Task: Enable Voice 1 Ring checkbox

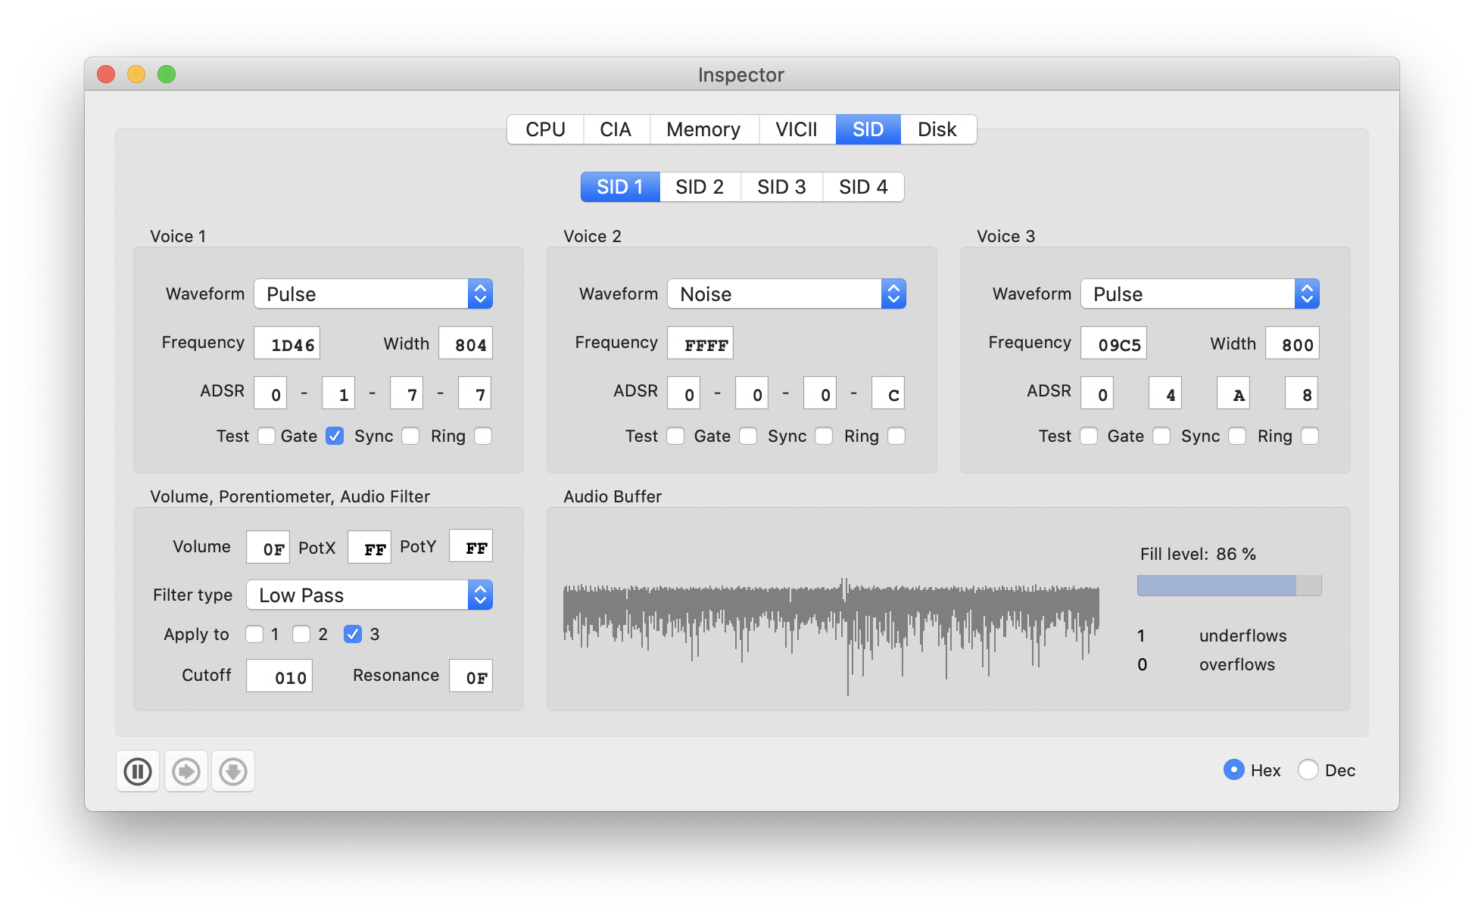Action: (x=483, y=436)
